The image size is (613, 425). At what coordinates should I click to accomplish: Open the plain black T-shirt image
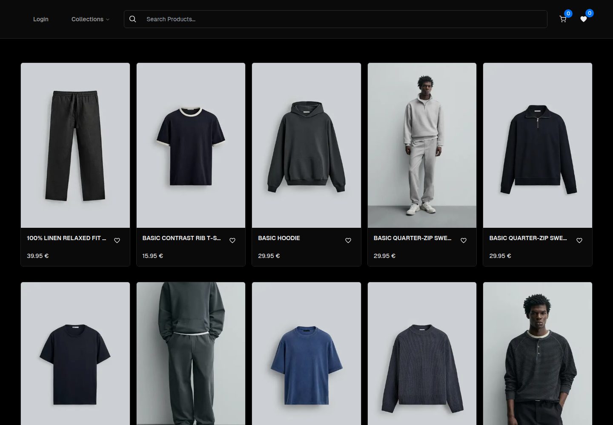point(75,354)
